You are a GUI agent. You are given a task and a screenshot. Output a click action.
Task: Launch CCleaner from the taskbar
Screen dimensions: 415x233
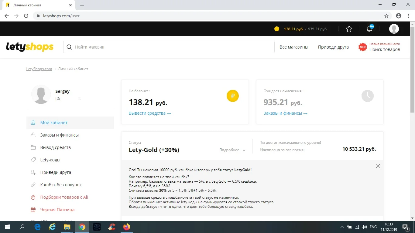pos(112,227)
